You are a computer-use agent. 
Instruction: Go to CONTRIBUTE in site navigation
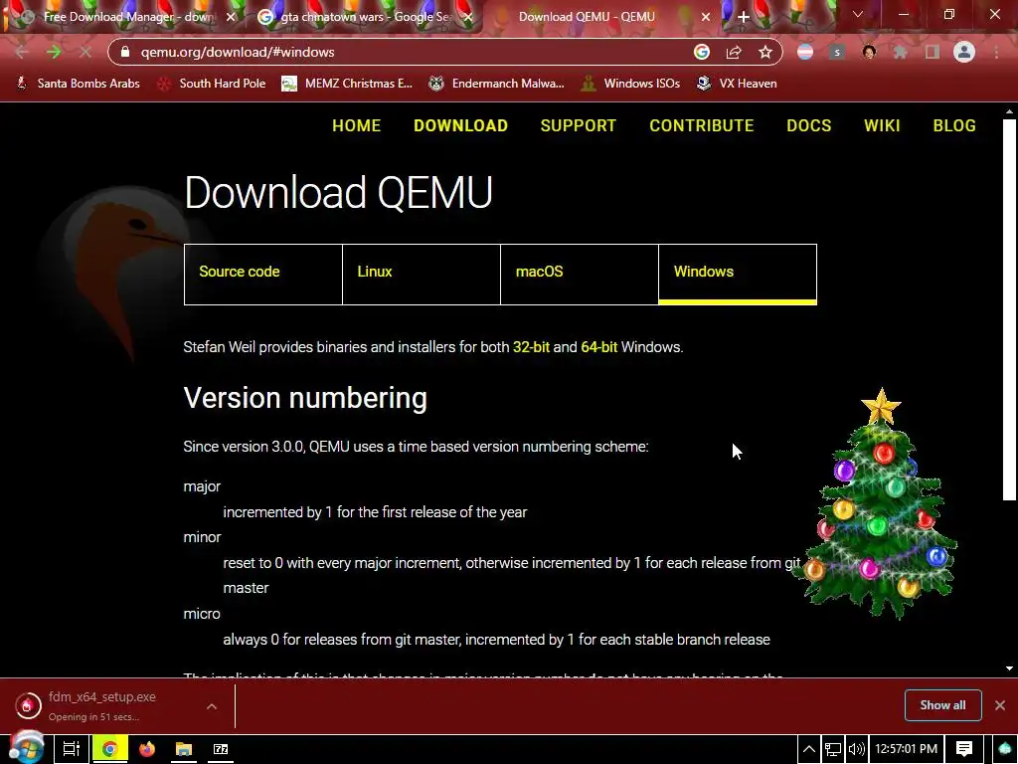[x=702, y=125]
